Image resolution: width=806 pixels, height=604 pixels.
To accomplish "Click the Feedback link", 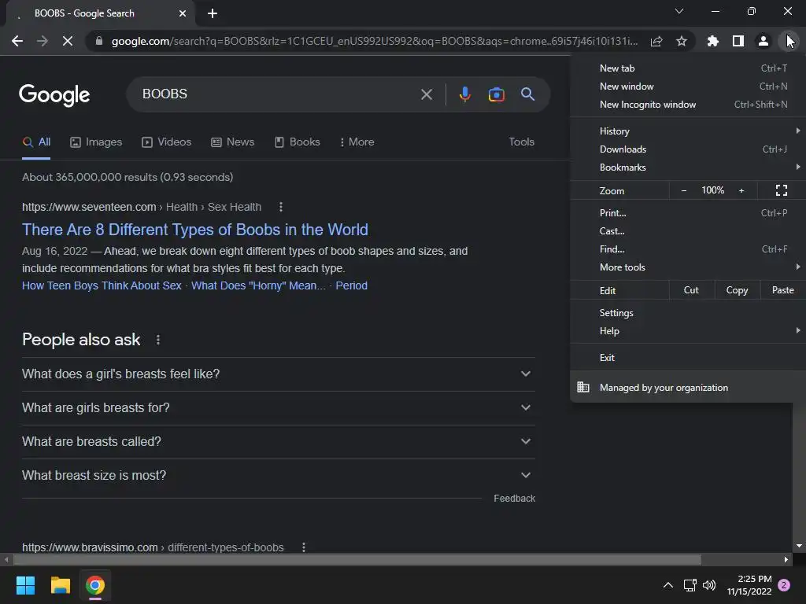I will coord(514,498).
